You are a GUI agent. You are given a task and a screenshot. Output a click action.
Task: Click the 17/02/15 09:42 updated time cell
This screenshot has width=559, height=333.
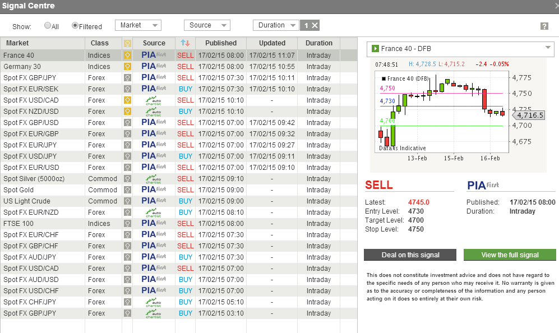[272, 123]
